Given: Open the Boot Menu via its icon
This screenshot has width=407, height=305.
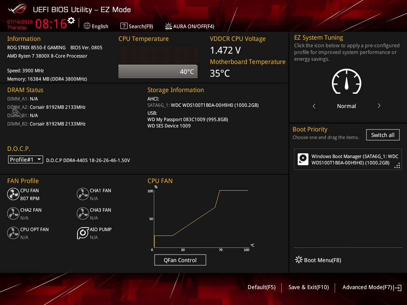Looking at the screenshot, I should (298, 260).
